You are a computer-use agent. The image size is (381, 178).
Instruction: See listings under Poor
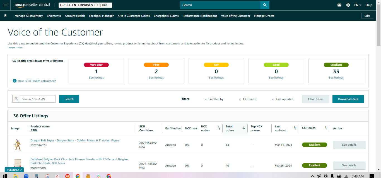click(156, 77)
